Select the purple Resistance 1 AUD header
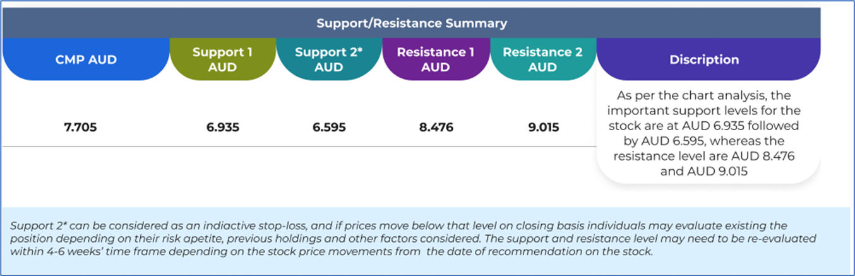 click(x=435, y=60)
